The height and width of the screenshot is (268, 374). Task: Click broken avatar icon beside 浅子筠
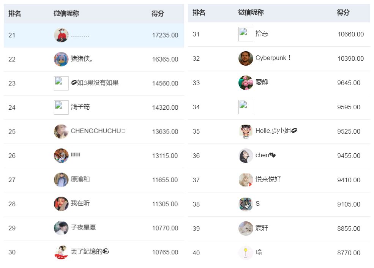click(61, 107)
